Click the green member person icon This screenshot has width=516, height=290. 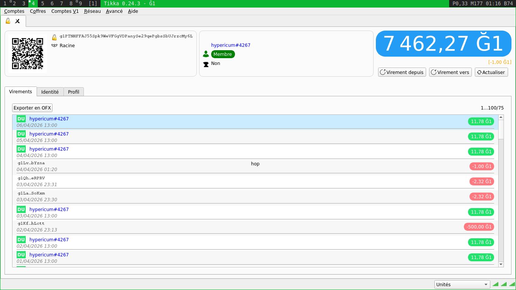point(206,54)
